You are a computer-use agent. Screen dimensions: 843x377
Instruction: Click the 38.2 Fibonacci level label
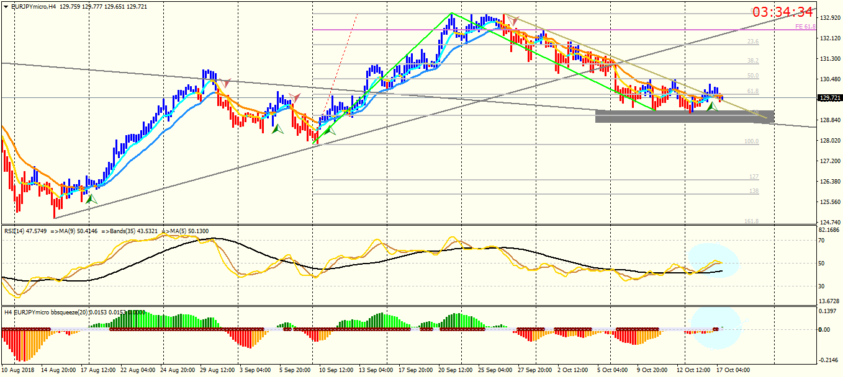(752, 61)
